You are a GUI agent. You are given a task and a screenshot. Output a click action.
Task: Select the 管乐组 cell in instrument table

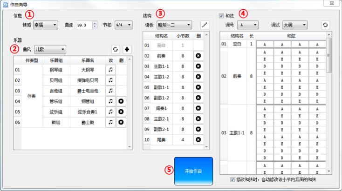click(x=56, y=101)
